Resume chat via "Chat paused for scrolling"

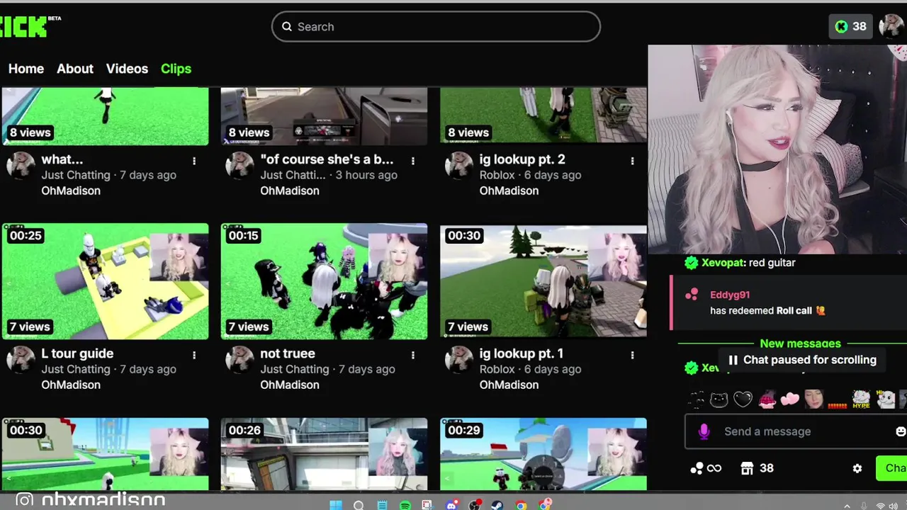click(801, 360)
